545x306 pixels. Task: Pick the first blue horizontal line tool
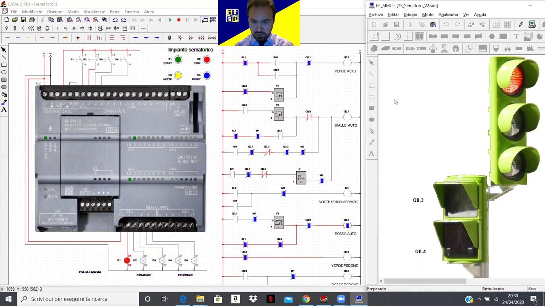[135, 38]
